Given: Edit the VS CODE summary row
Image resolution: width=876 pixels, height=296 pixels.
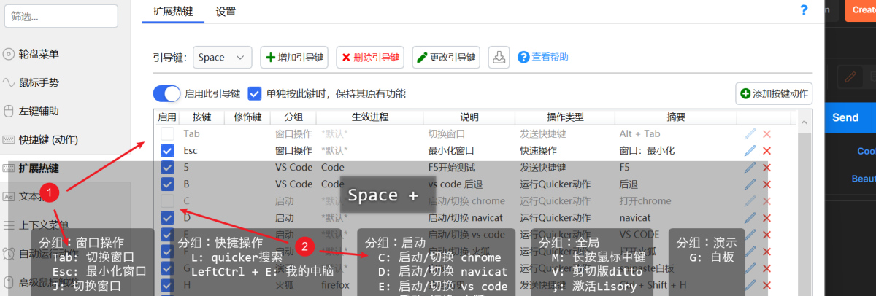Looking at the screenshot, I should (750, 234).
